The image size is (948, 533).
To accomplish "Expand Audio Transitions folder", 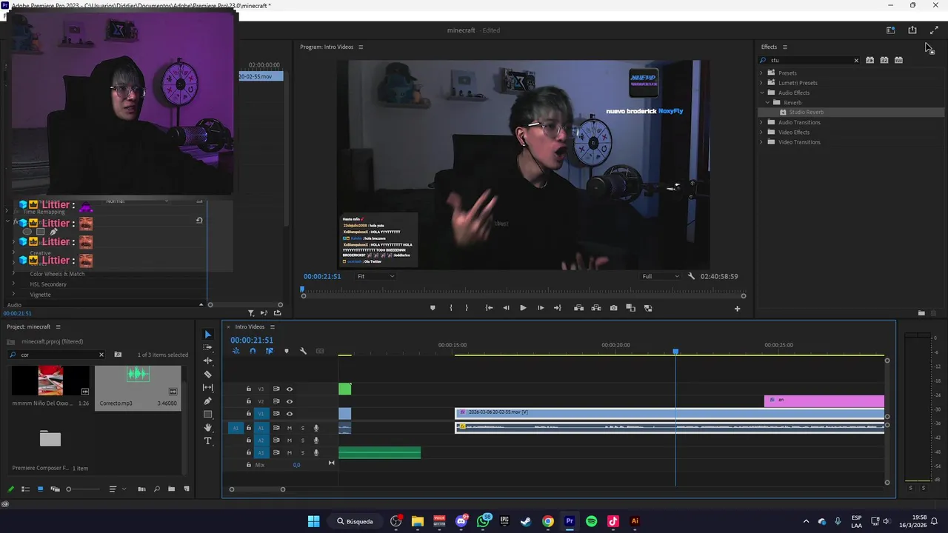I will click(x=761, y=122).
